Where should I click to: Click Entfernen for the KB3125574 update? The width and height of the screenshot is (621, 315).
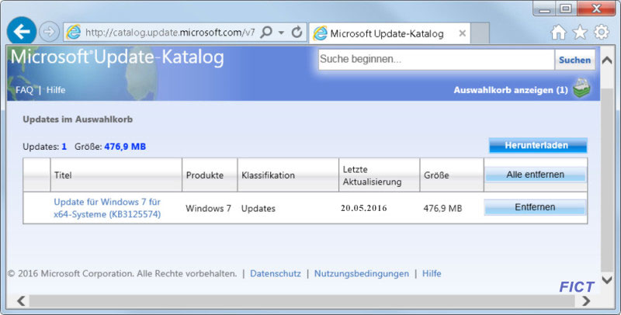tap(535, 207)
